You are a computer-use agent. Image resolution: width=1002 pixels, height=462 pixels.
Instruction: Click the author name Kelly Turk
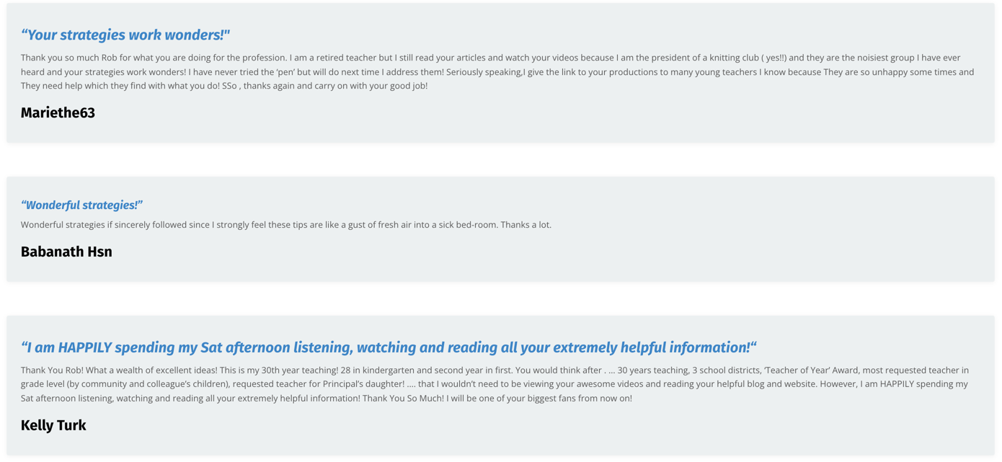tap(53, 426)
